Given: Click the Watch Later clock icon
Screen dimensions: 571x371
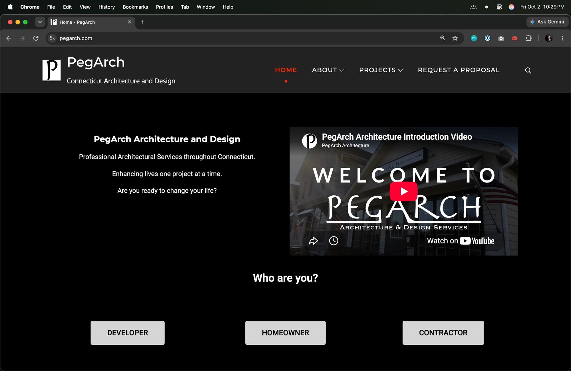Looking at the screenshot, I should click(333, 241).
